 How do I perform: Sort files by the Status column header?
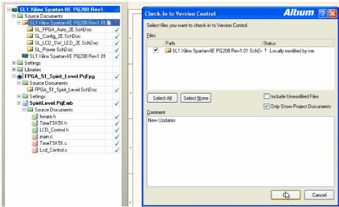(x=298, y=43)
